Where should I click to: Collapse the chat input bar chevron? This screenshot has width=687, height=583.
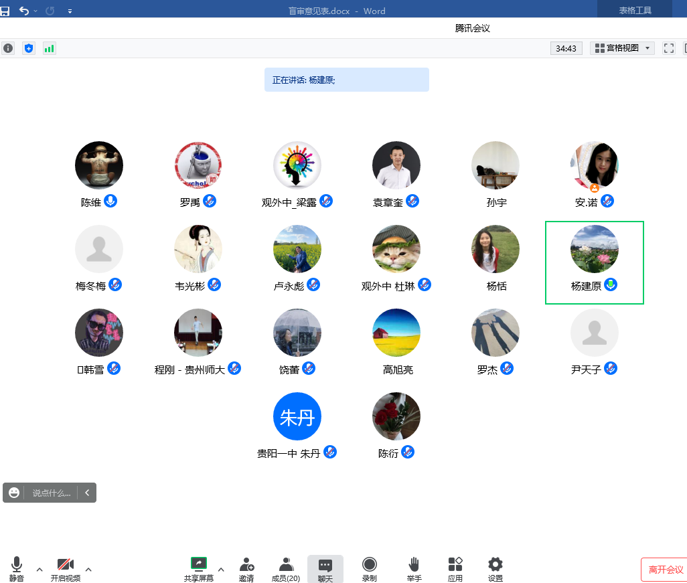pyautogui.click(x=87, y=493)
